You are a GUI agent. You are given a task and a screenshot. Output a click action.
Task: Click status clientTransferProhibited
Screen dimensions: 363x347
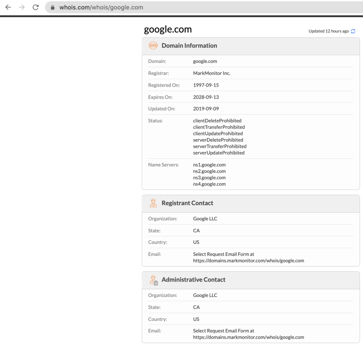pos(219,127)
